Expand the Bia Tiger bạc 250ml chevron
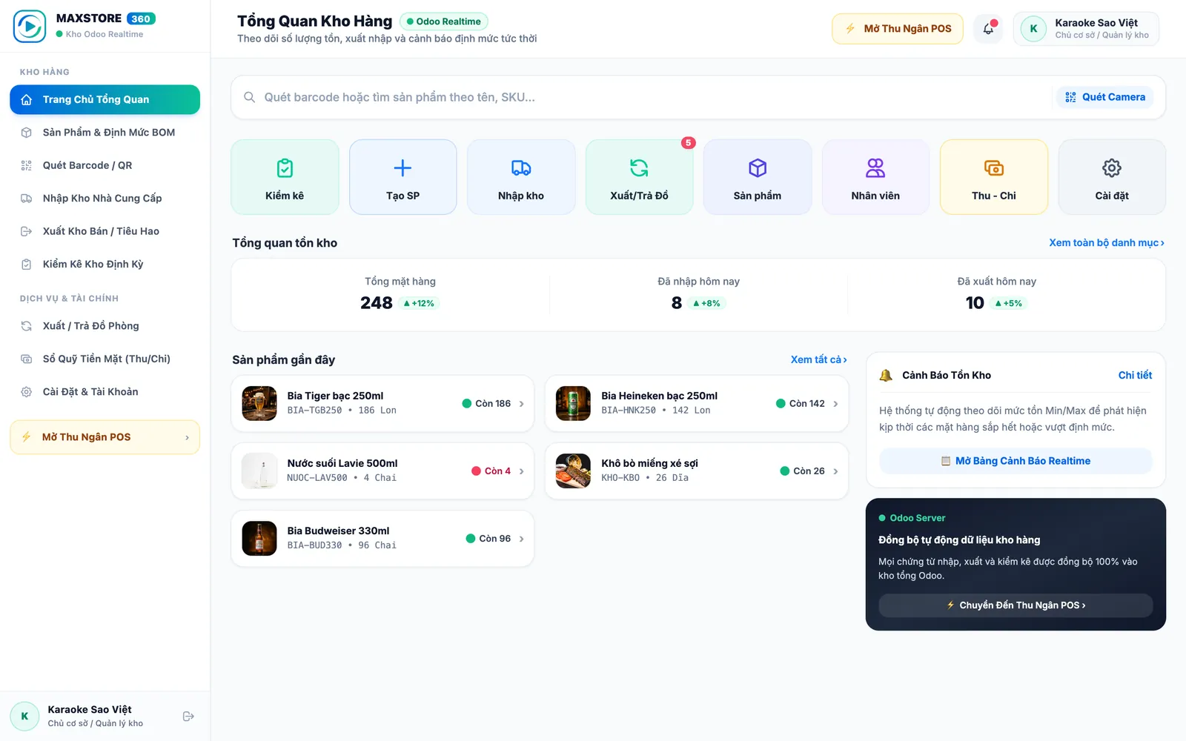 (x=522, y=404)
